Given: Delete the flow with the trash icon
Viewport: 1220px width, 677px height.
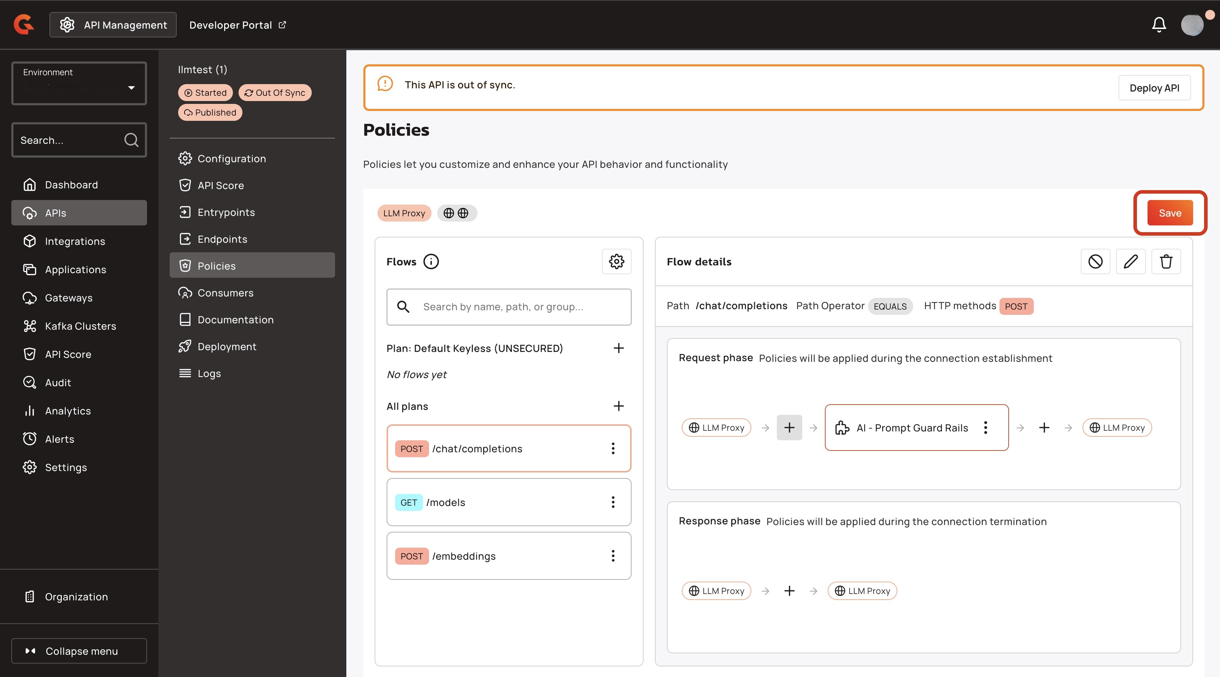Looking at the screenshot, I should tap(1166, 261).
